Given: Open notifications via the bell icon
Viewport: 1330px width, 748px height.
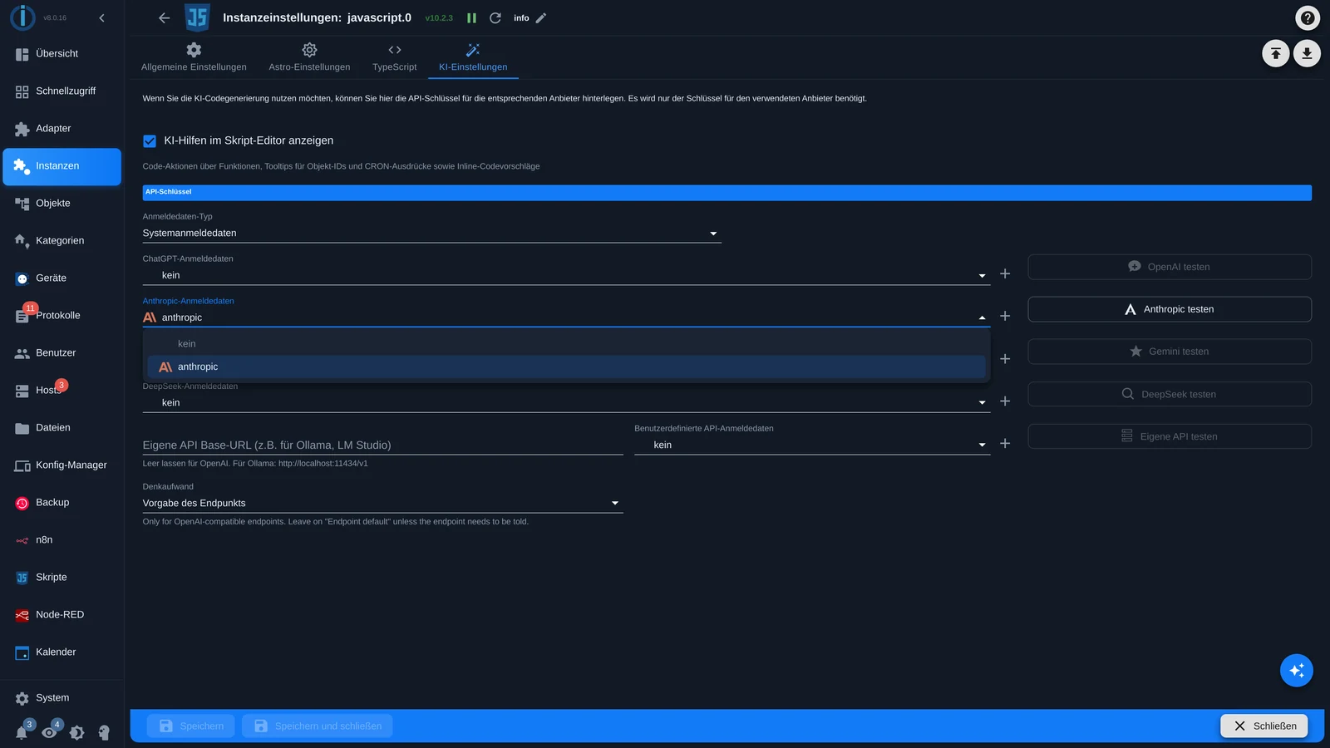Looking at the screenshot, I should point(22,732).
